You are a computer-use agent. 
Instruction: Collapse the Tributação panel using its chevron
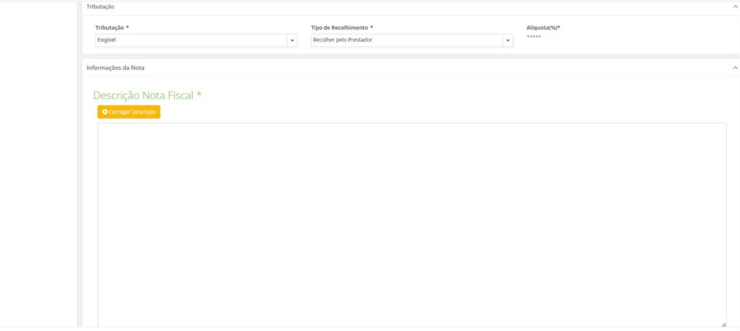(735, 7)
